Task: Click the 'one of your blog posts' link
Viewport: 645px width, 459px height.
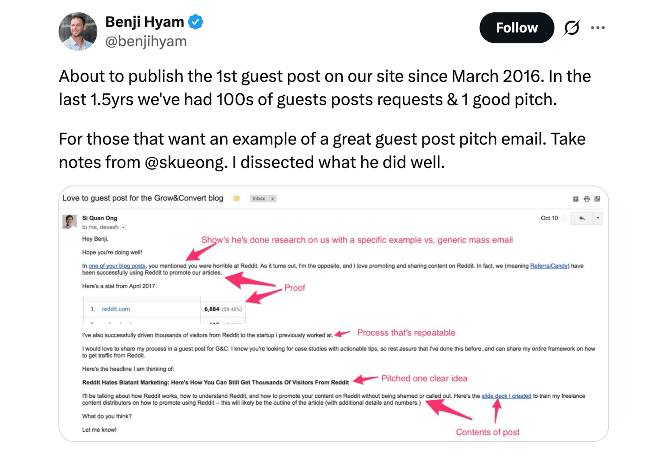Action: click(116, 266)
